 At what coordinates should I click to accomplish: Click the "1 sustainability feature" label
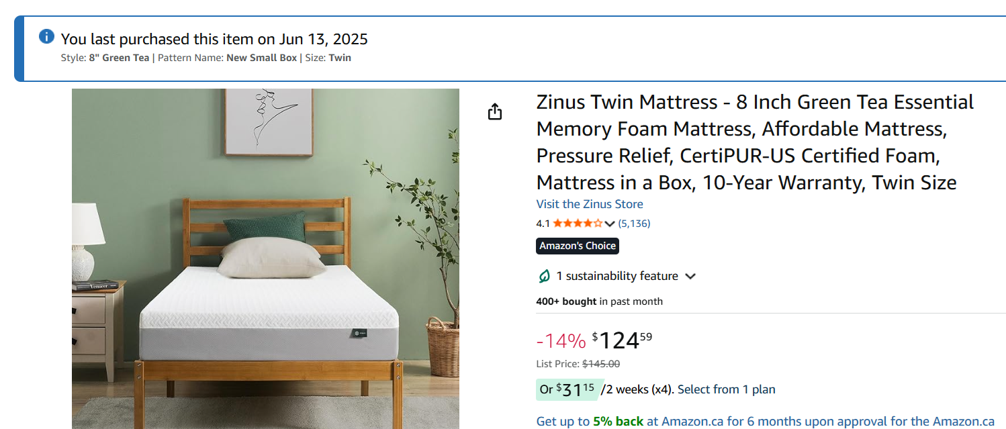coord(617,276)
